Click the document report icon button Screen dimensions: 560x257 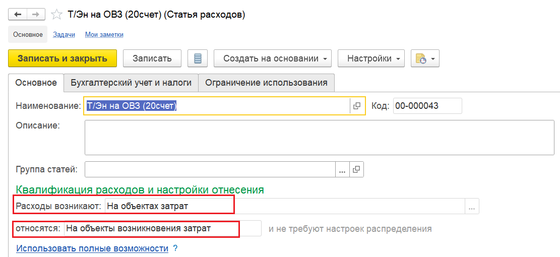pyautogui.click(x=421, y=58)
